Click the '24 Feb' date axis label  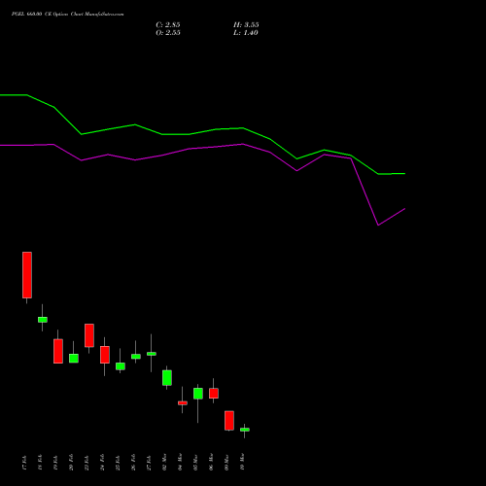(102, 463)
